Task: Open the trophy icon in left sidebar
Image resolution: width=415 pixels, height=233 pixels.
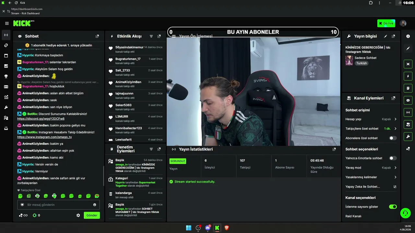Action: click(x=6, y=76)
